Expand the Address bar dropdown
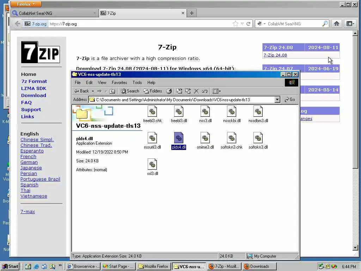The width and height of the screenshot is (361, 271). click(277, 100)
